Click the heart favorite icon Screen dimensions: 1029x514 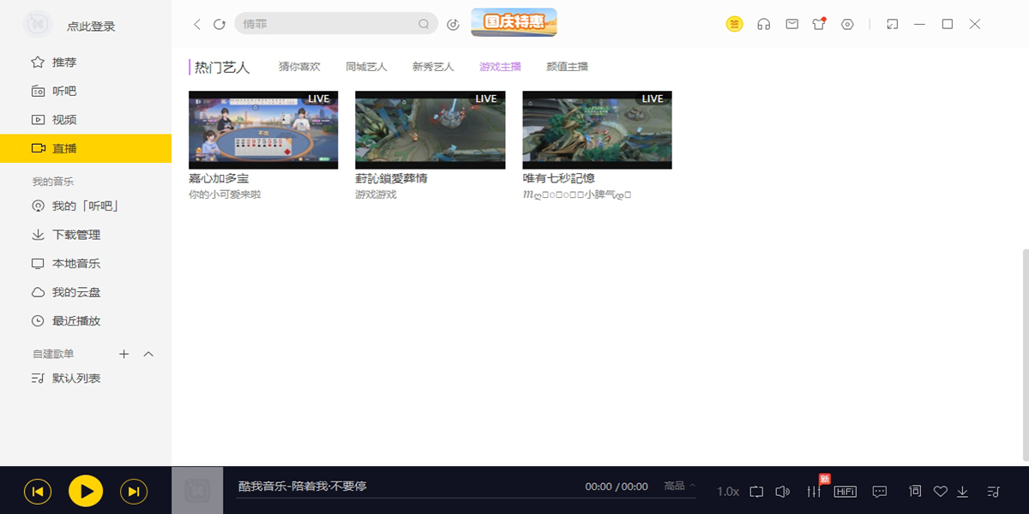click(x=940, y=492)
